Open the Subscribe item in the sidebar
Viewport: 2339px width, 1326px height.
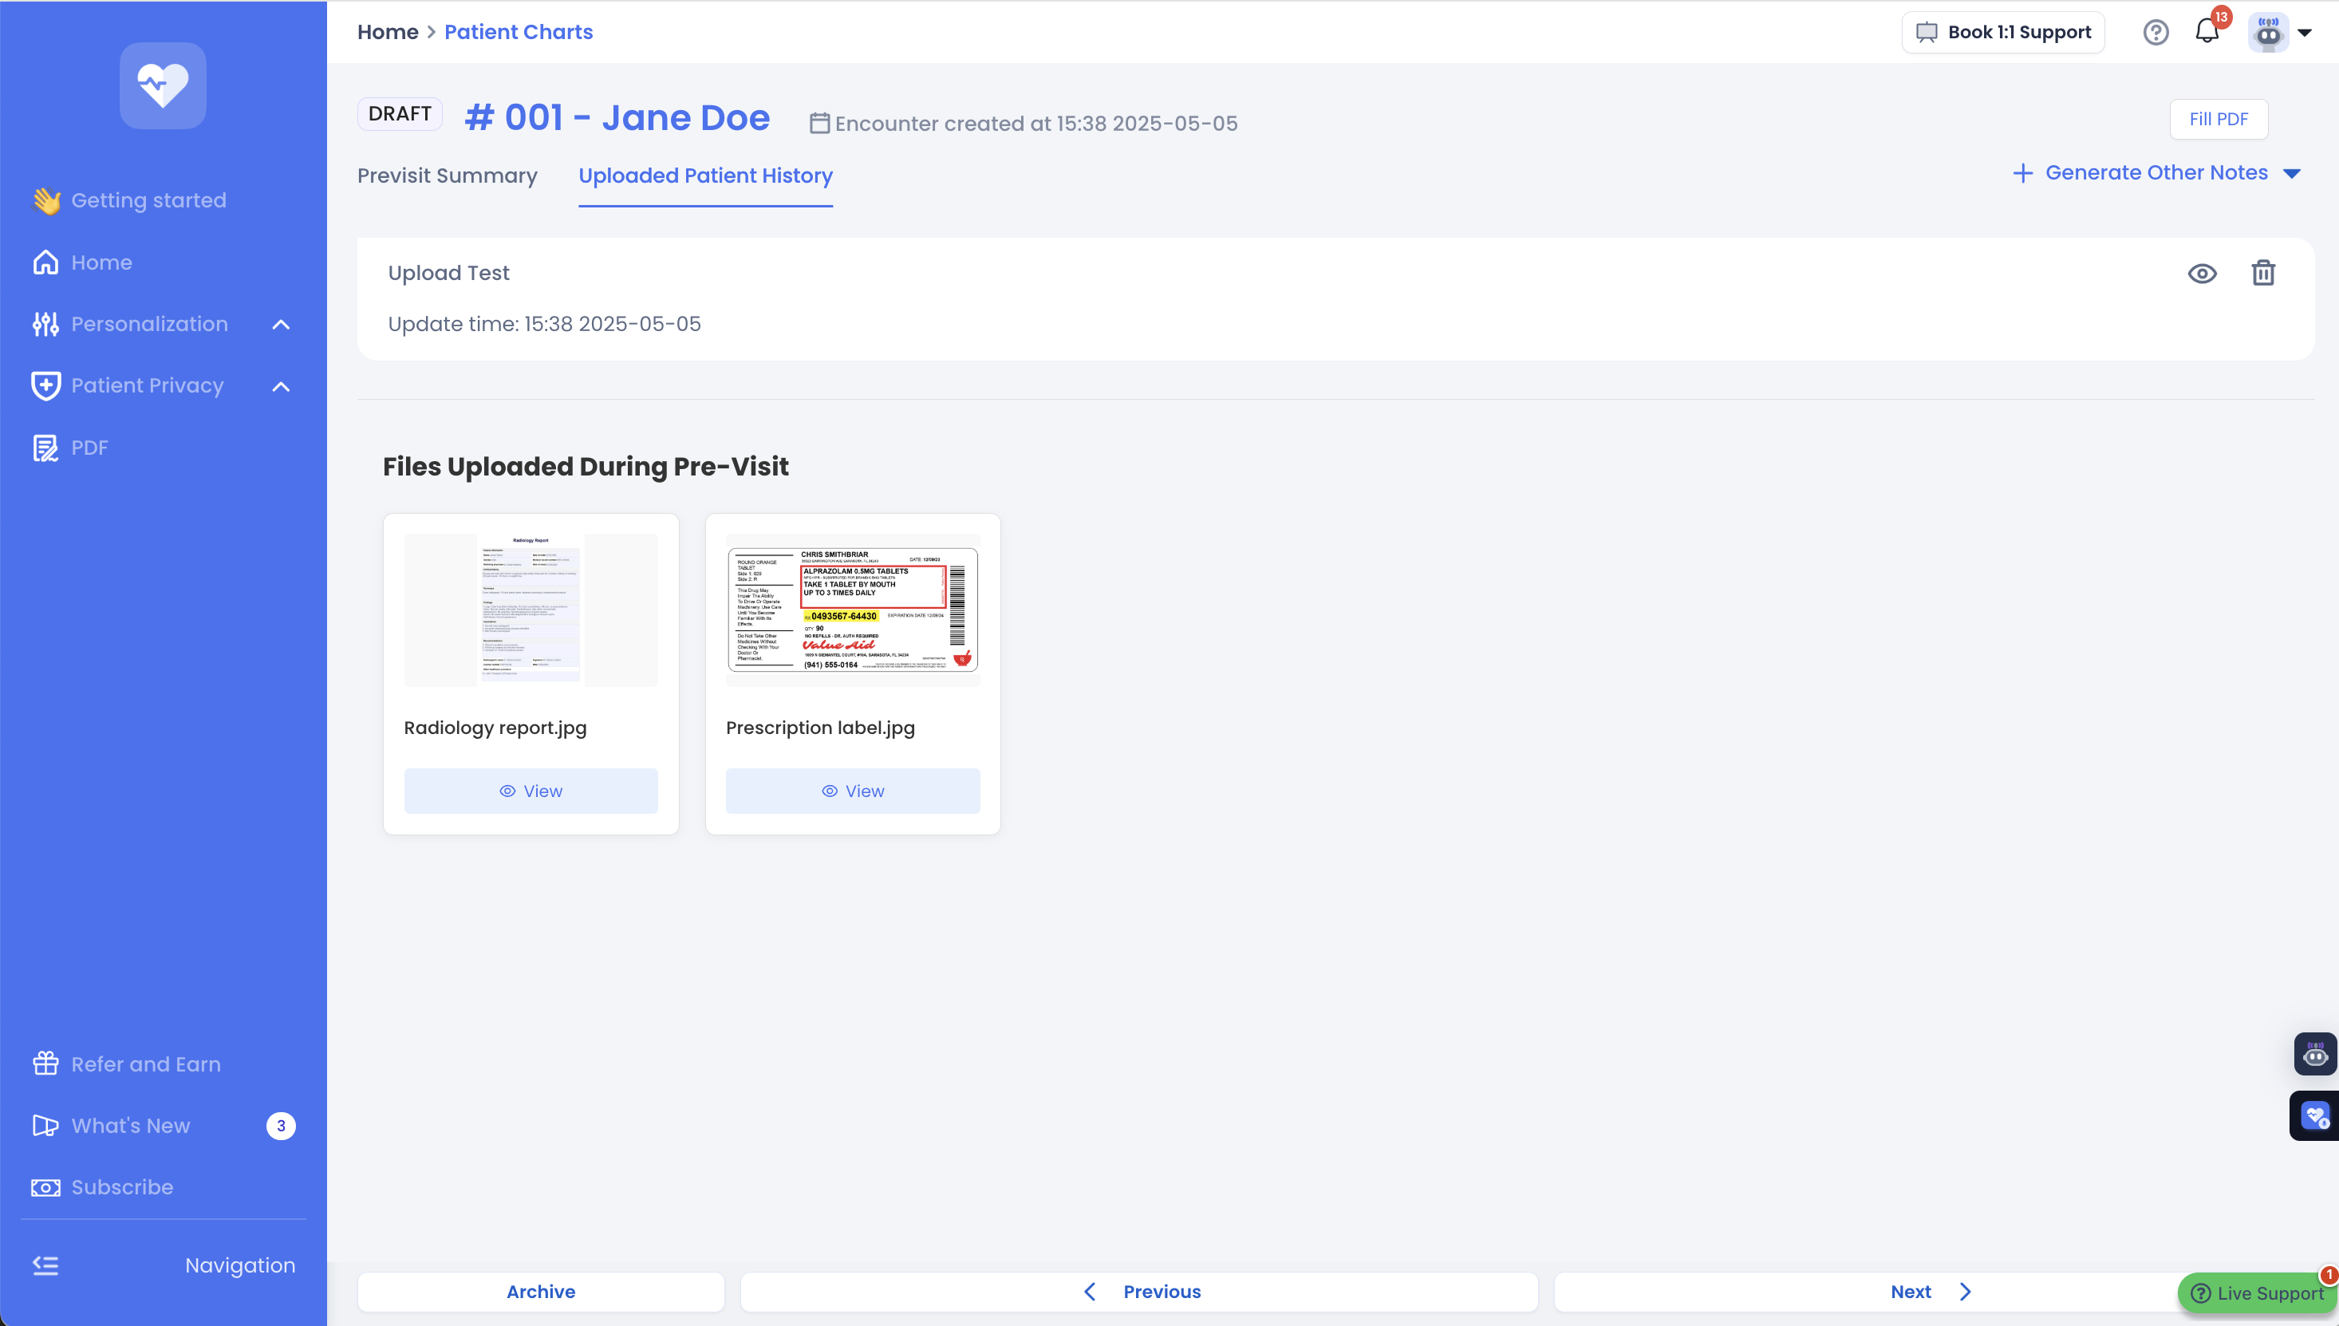click(121, 1186)
